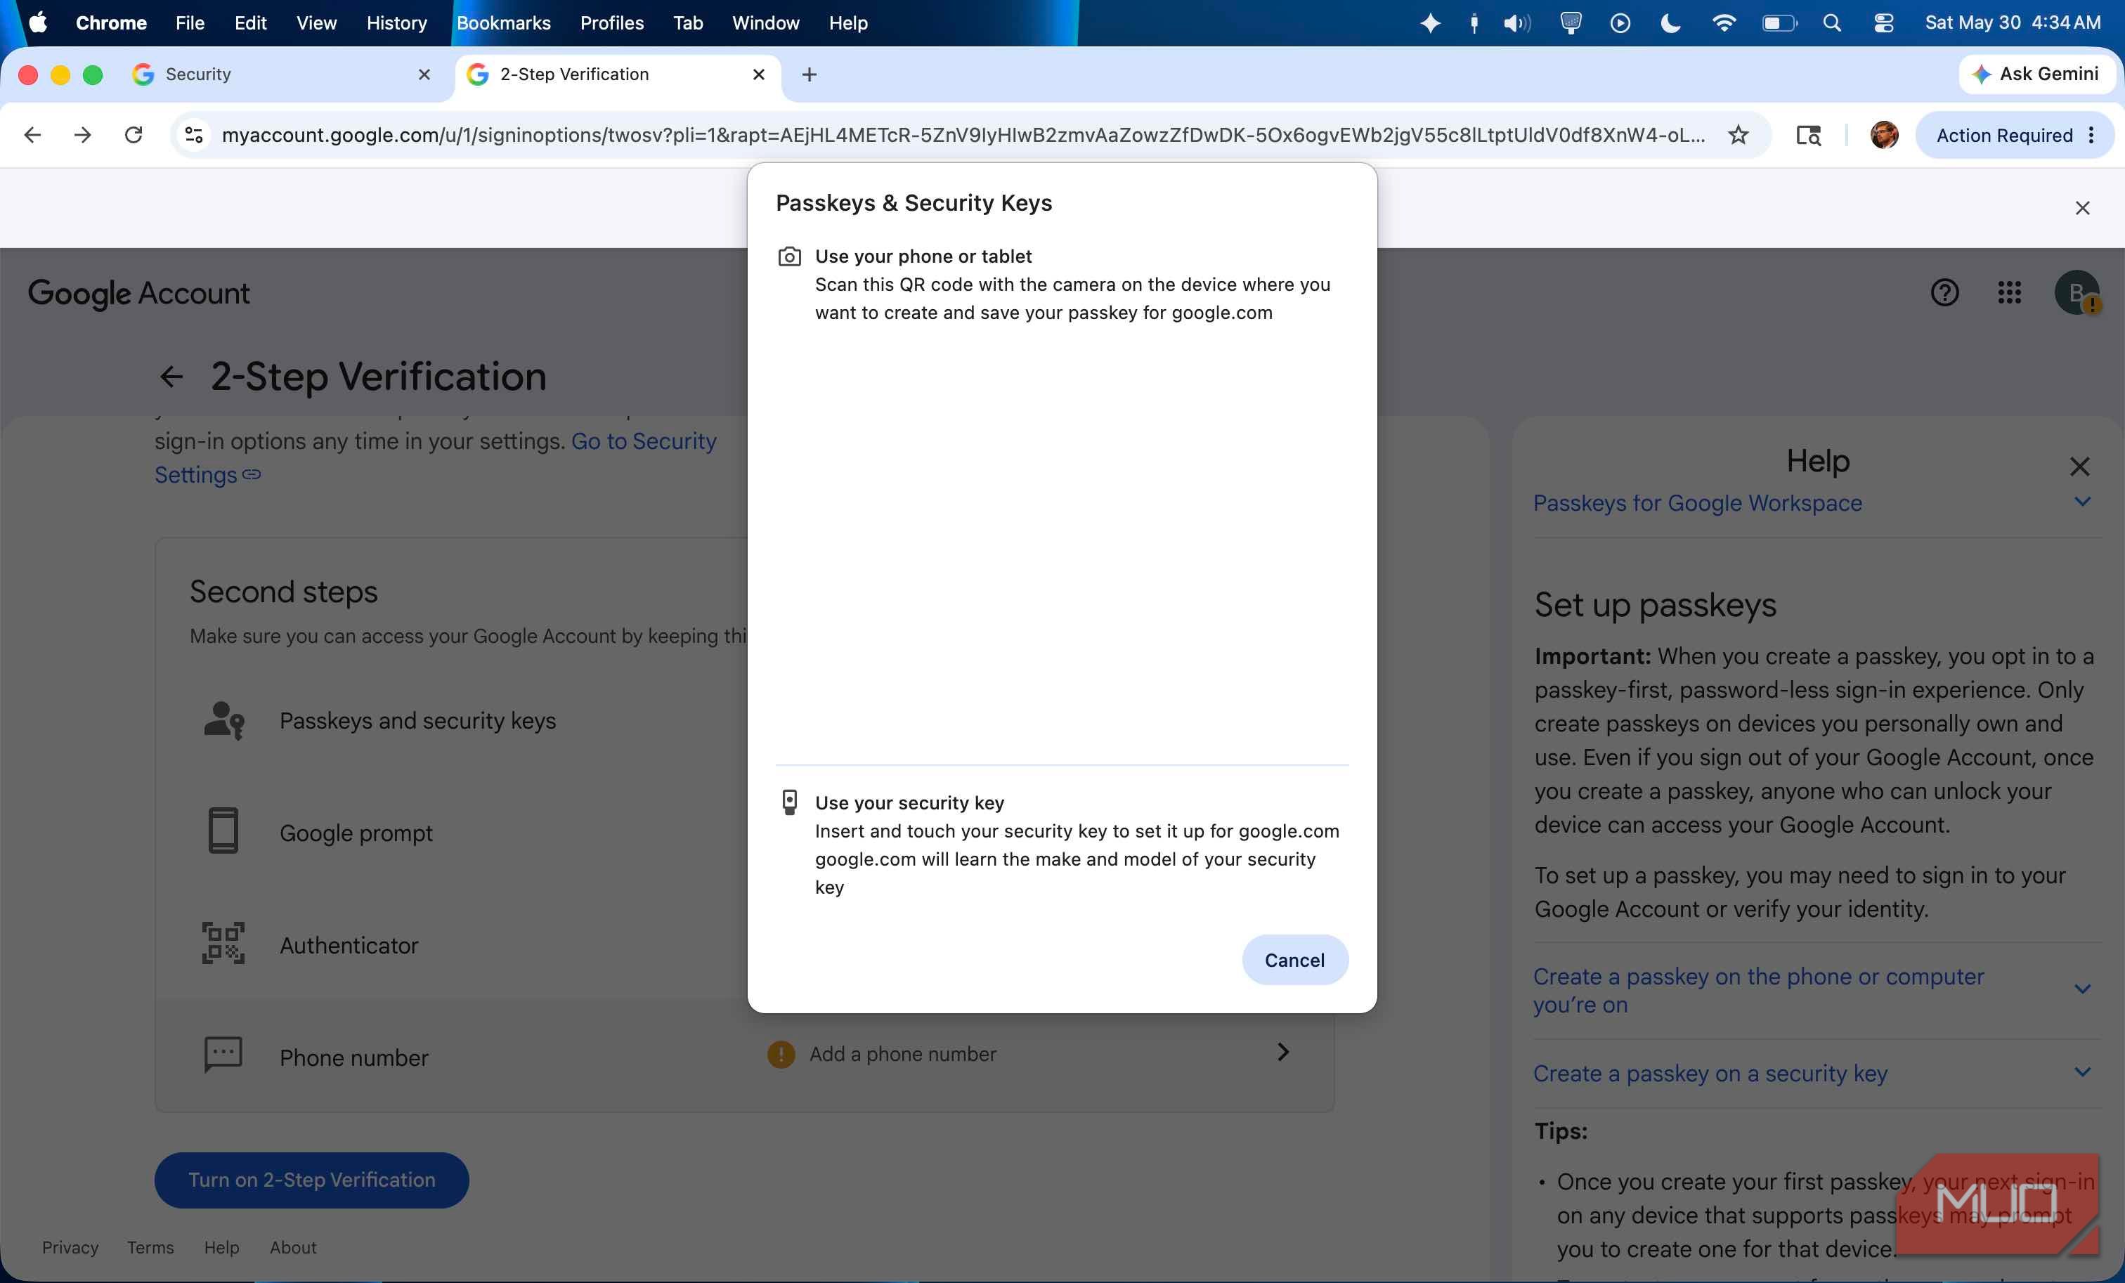Viewport: 2125px width, 1283px height.
Task: Open the About footer link
Action: [x=293, y=1248]
